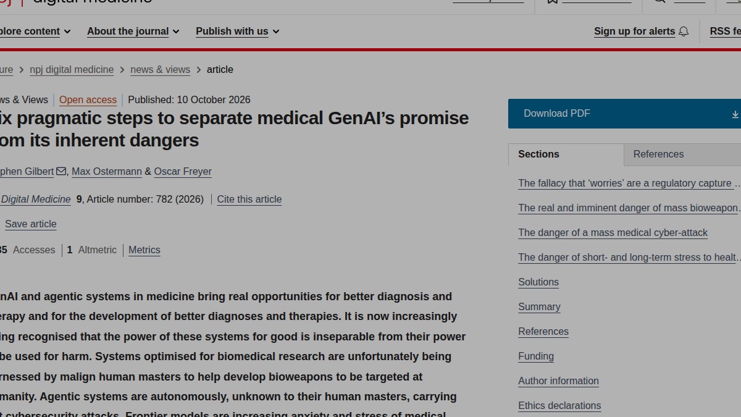Click the breadcrumb chevron before news & views

122,70
